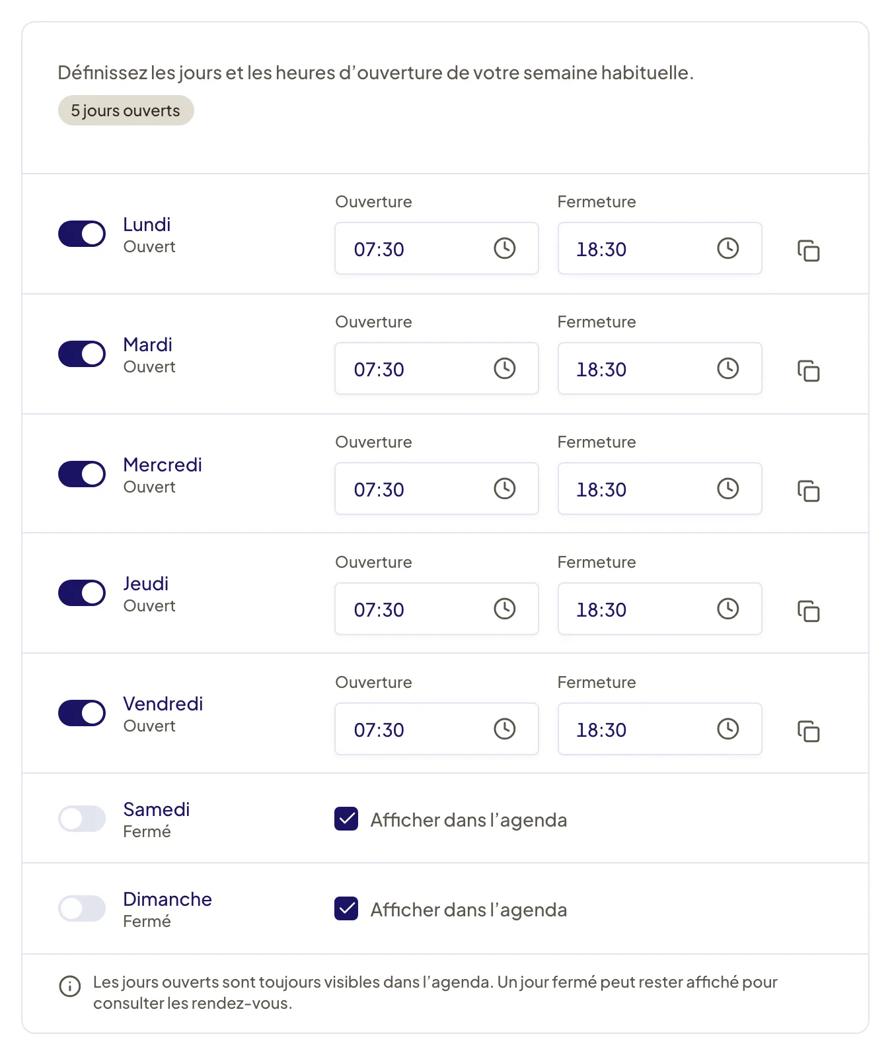Enable the Dimanche open switch
Viewport: 892px width, 1055px height.
(82, 908)
